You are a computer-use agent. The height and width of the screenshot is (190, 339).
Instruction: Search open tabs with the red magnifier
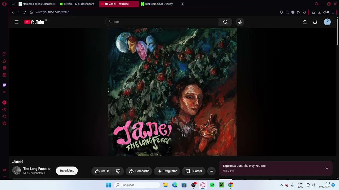pyautogui.click(x=316, y=4)
